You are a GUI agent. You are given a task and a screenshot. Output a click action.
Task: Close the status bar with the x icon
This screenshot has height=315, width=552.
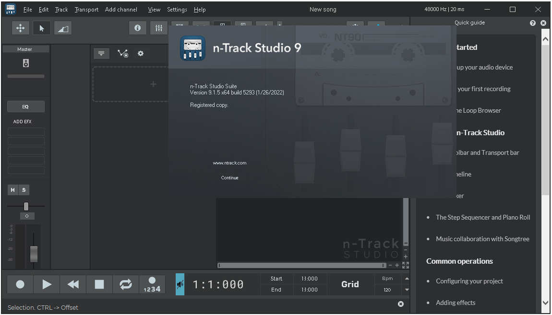point(401,304)
